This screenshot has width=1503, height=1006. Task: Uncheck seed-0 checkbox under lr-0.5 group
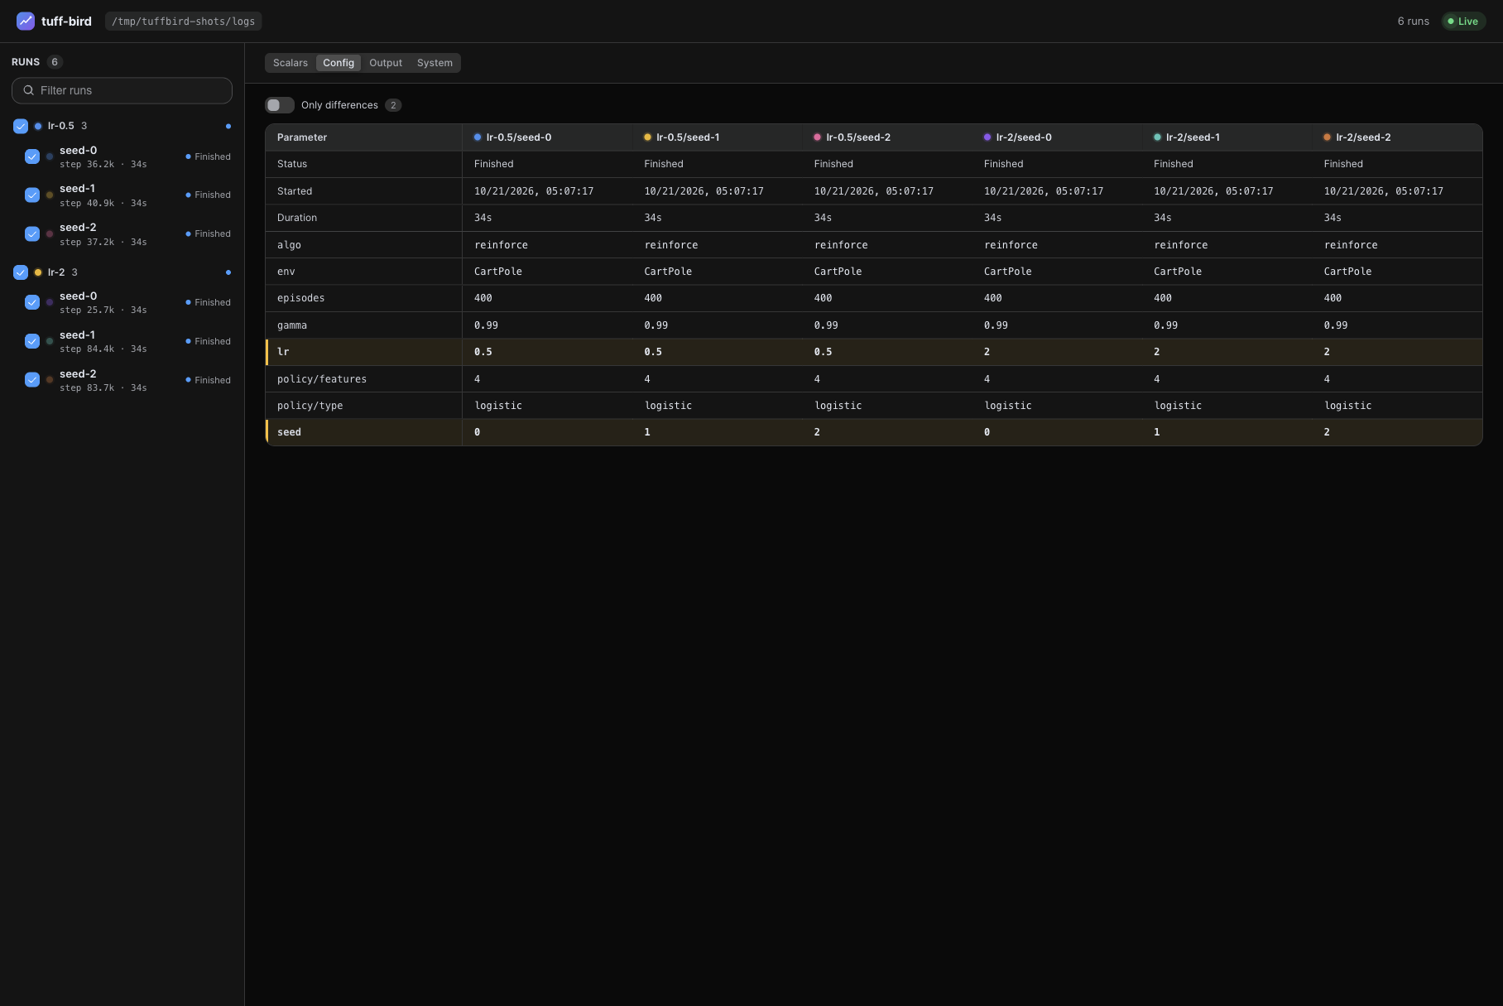(32, 156)
